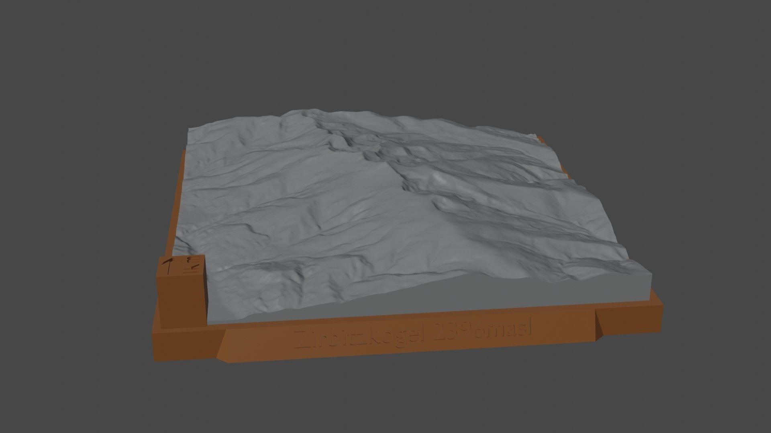
Task: Click the brown corner pillar block
Action: point(182,291)
